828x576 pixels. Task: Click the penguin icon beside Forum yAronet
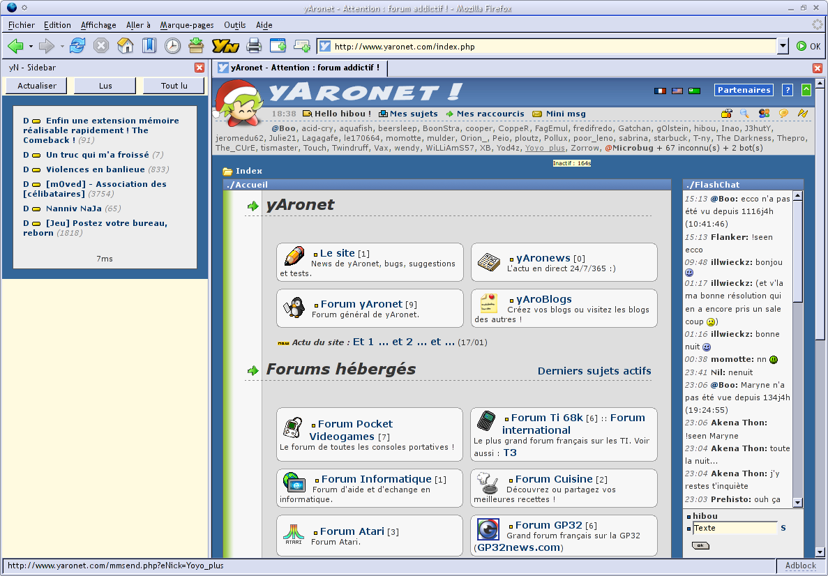click(x=294, y=308)
